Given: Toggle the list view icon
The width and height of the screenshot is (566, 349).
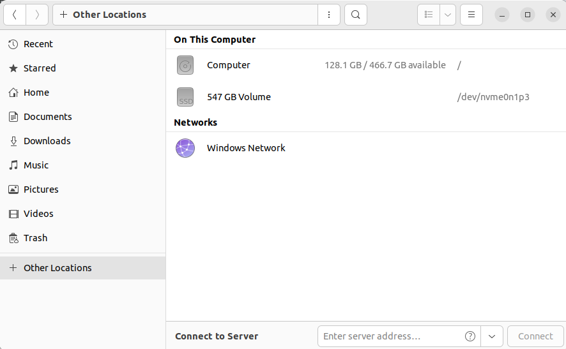Looking at the screenshot, I should tap(429, 15).
